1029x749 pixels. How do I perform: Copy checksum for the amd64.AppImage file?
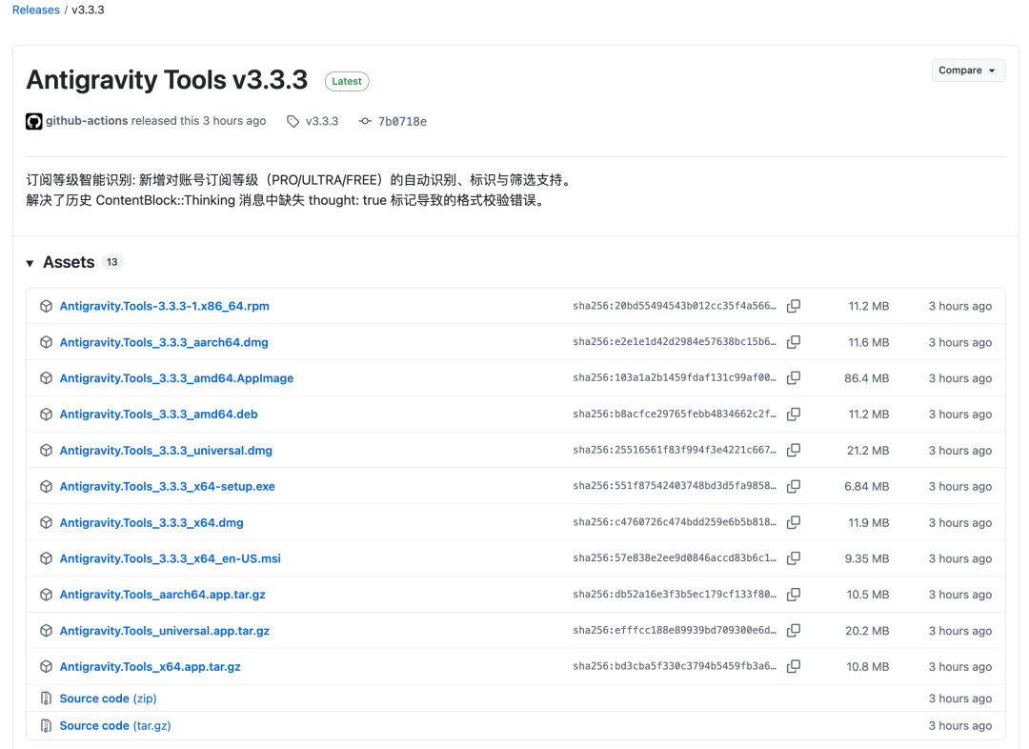point(793,378)
